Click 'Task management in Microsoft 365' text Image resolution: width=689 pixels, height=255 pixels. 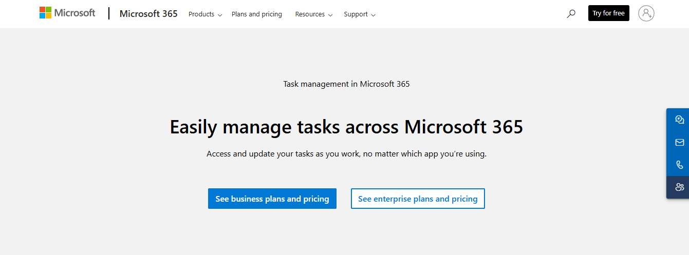346,84
